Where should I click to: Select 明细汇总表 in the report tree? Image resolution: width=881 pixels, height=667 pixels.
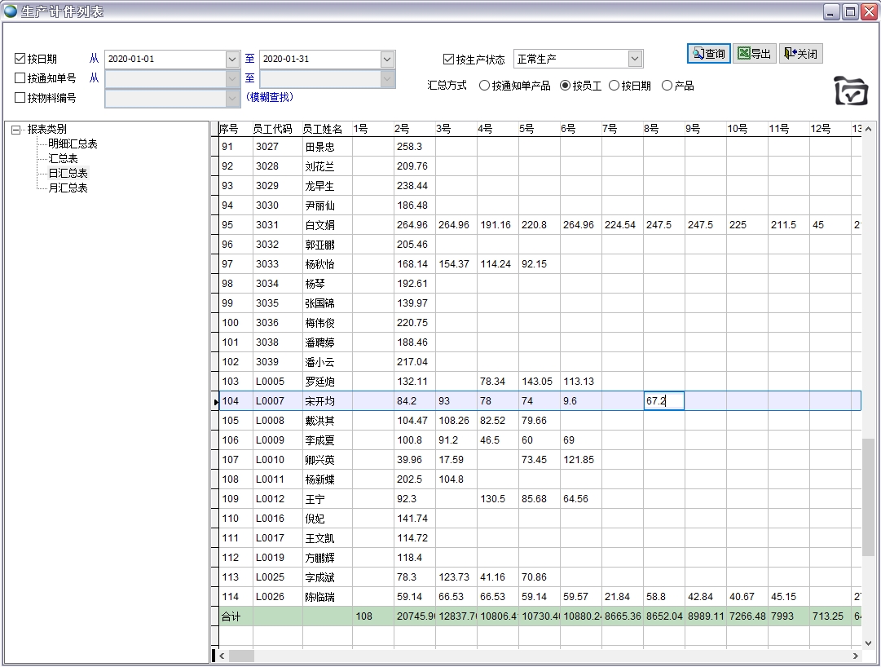(x=73, y=144)
